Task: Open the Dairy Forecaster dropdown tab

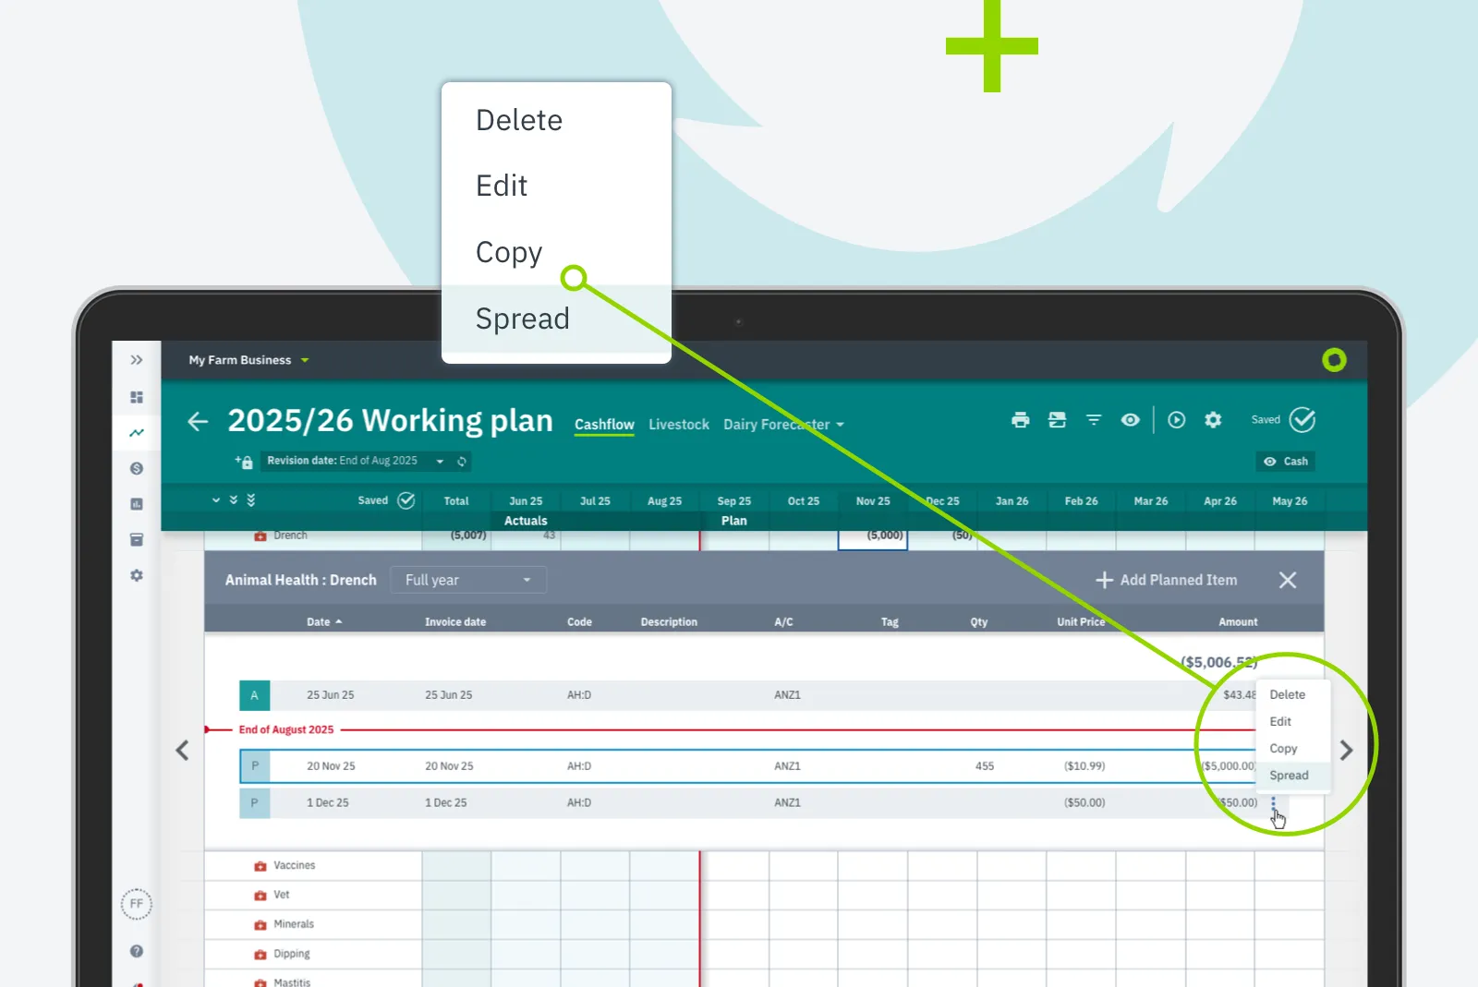Action: (783, 425)
